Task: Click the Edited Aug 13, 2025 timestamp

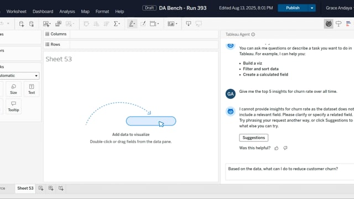Action: tap(246, 8)
